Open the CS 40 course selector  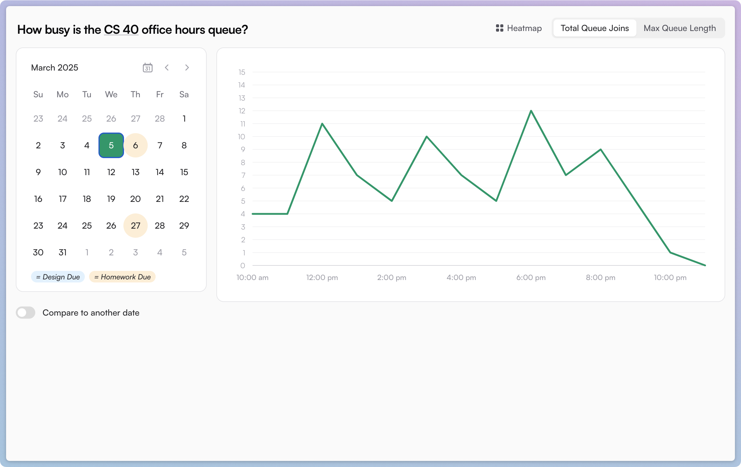click(x=121, y=29)
